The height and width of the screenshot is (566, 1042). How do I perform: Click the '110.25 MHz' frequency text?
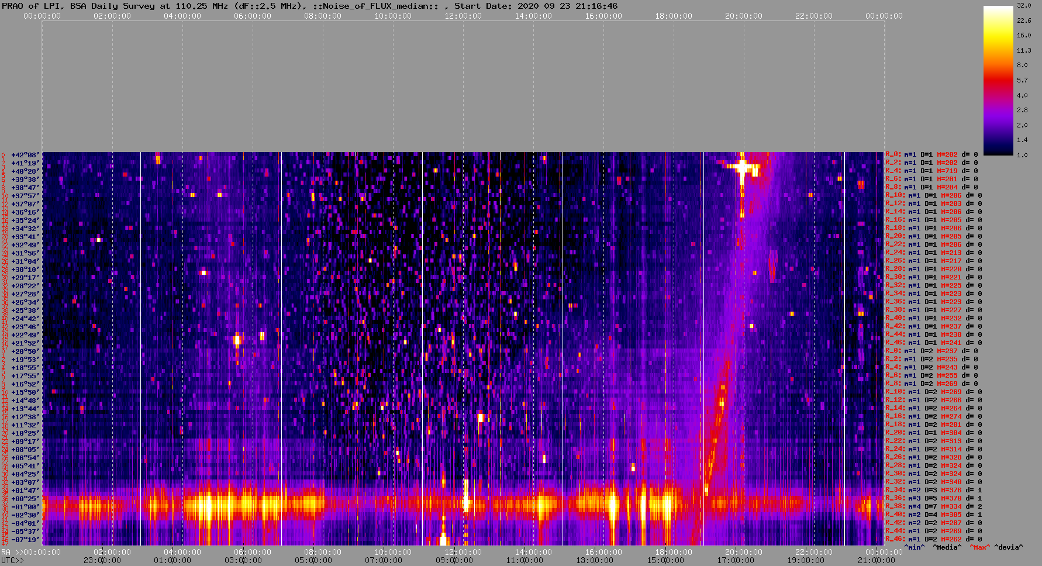pos(202,6)
